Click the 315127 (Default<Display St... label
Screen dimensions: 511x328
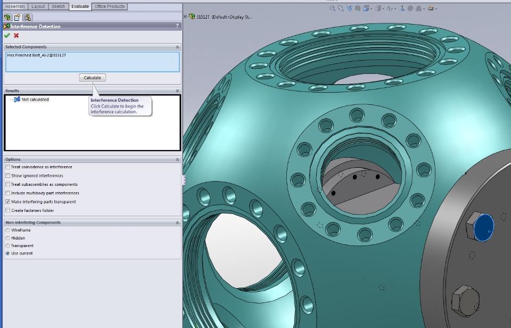(224, 17)
